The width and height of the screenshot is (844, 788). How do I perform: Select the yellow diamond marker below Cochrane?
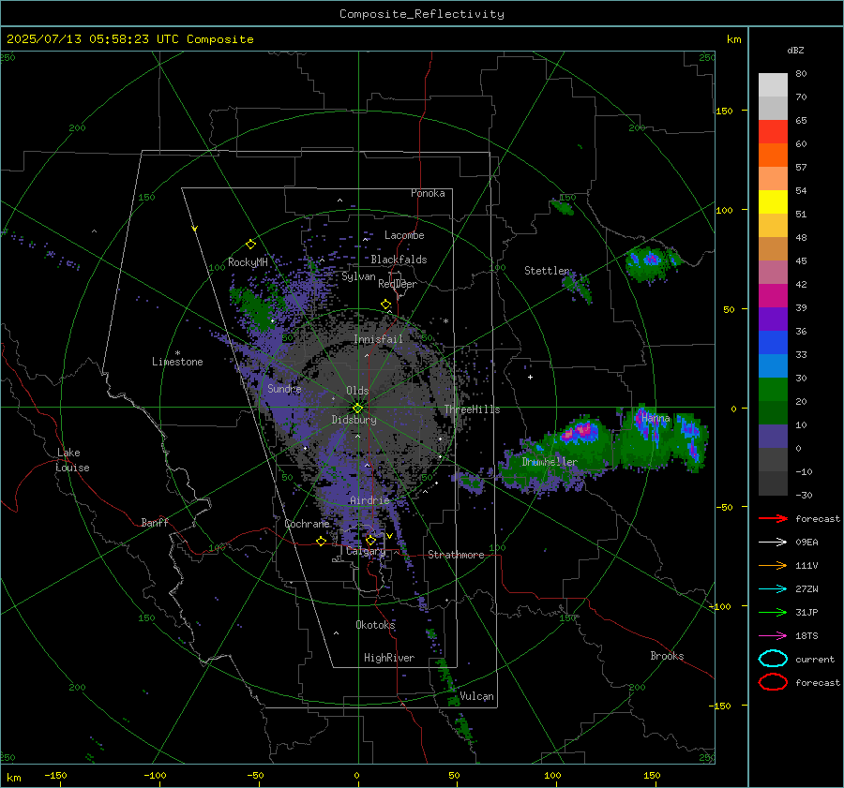pyautogui.click(x=322, y=541)
